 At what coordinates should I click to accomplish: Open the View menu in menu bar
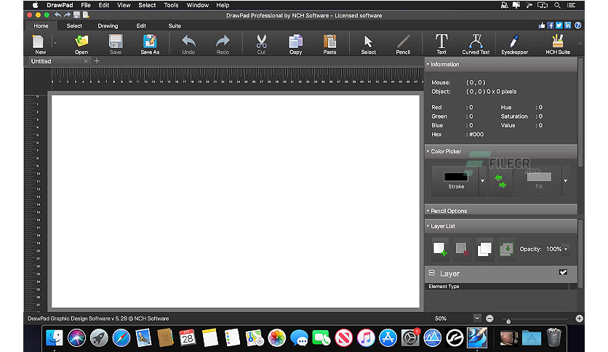pyautogui.click(x=124, y=5)
